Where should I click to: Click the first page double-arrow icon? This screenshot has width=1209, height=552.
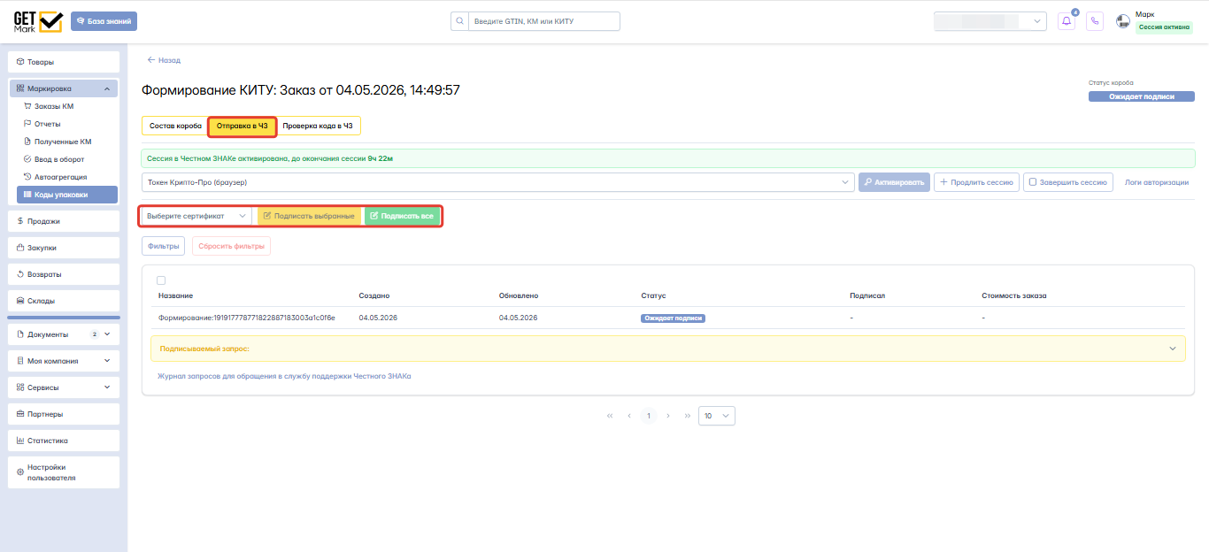click(610, 416)
